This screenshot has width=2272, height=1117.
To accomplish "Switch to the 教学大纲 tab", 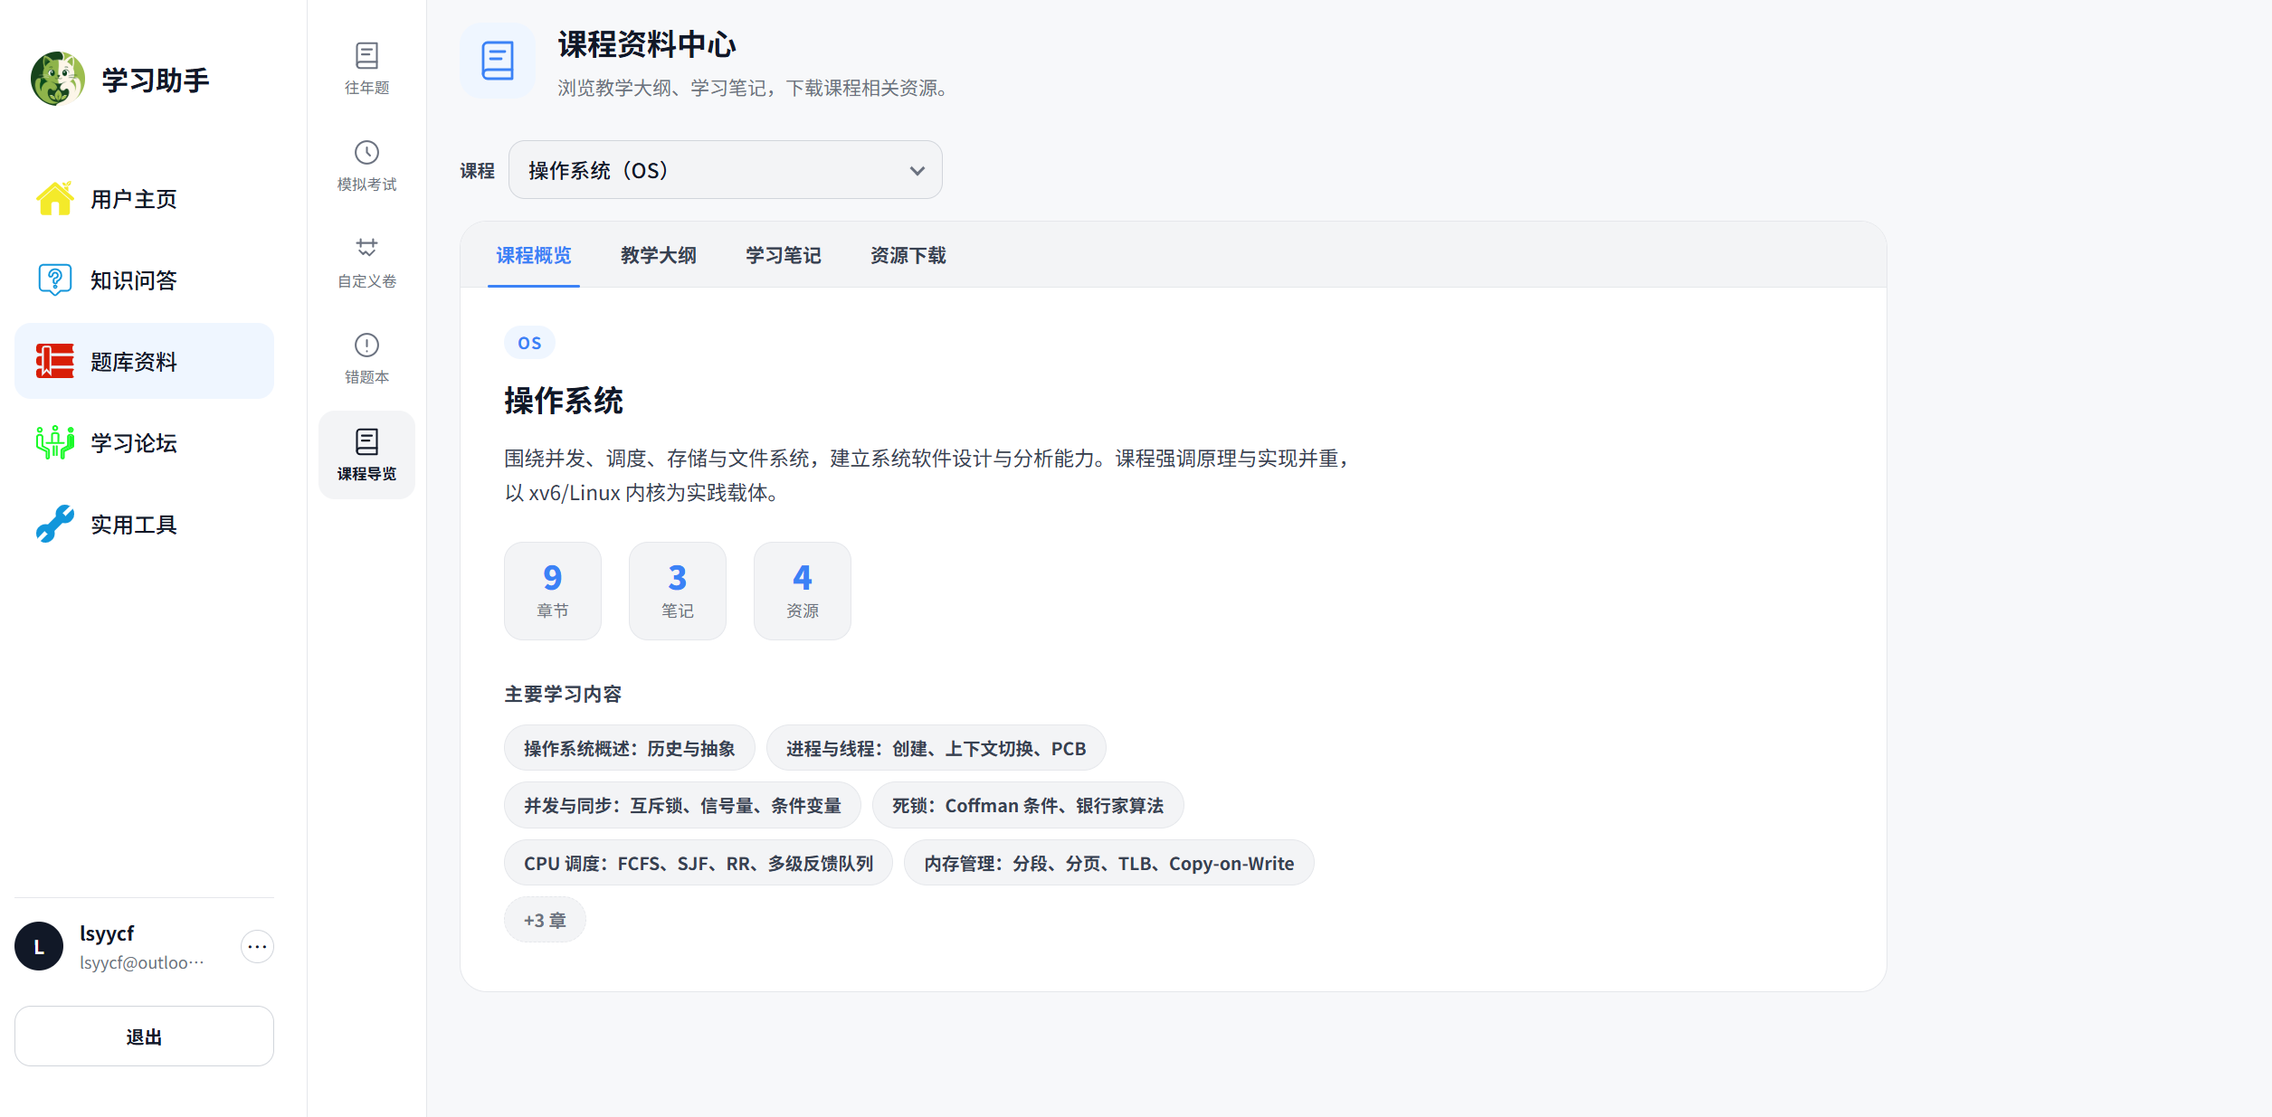I will click(x=659, y=256).
